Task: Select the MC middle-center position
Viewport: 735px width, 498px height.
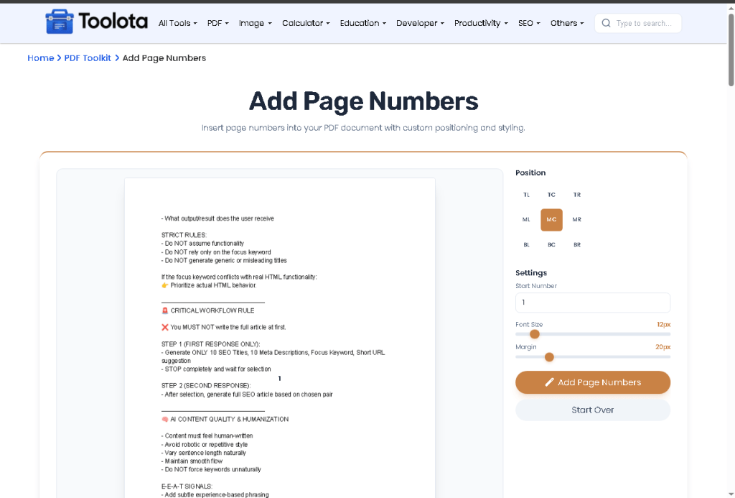Action: click(x=551, y=220)
